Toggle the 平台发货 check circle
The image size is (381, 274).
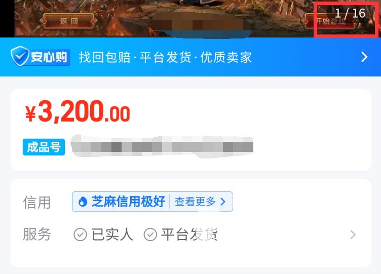150,234
